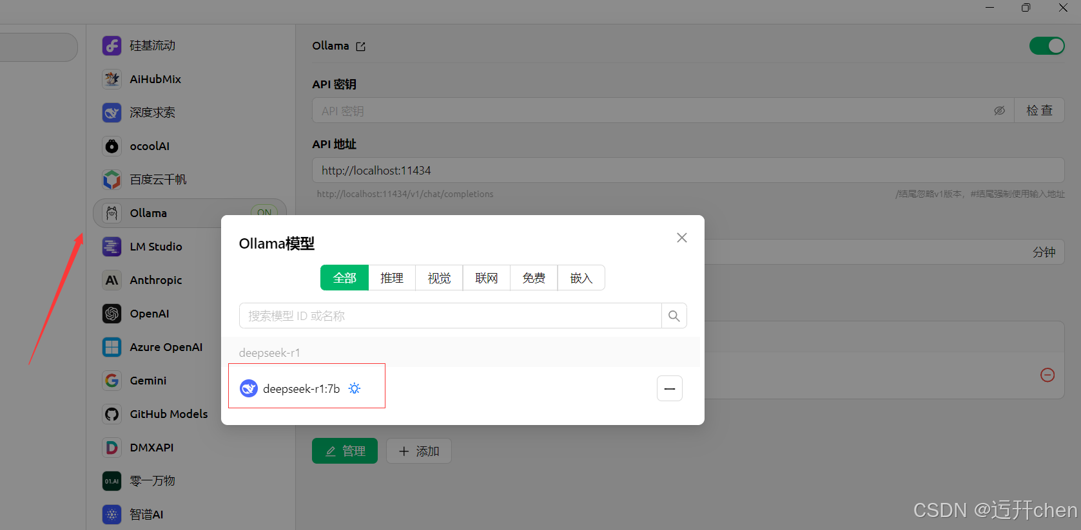Switch to the 免费 filter tab
The height and width of the screenshot is (530, 1081).
pyautogui.click(x=534, y=278)
